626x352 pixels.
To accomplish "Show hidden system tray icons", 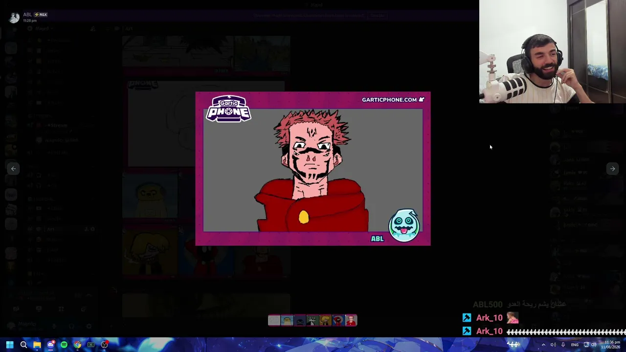I will pos(543,345).
